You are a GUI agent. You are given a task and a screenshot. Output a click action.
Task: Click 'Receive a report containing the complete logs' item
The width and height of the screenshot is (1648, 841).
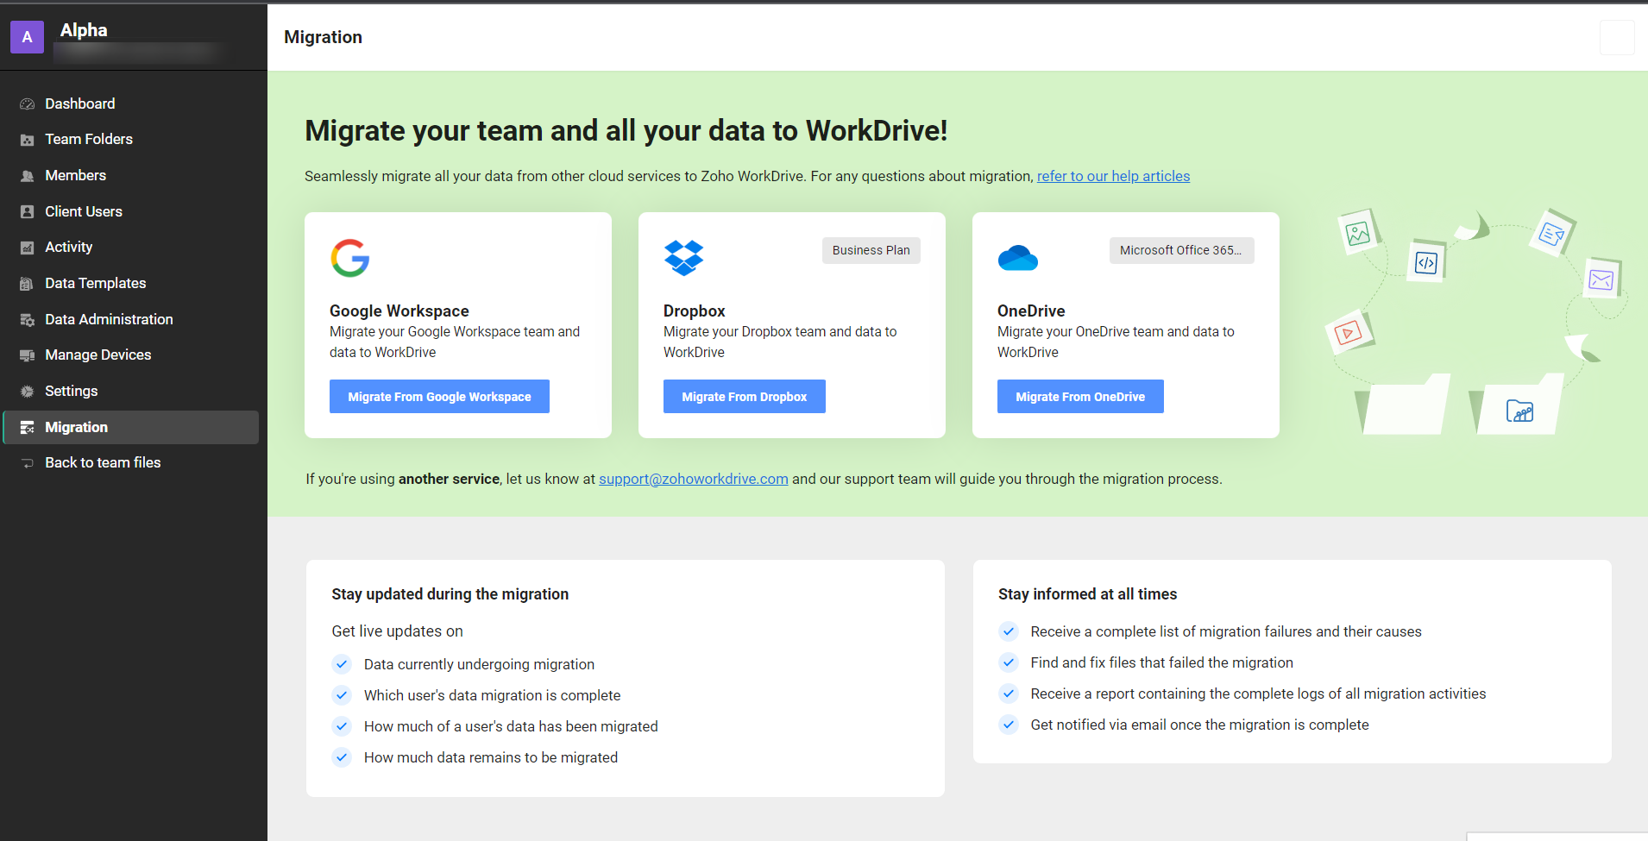coord(1258,694)
